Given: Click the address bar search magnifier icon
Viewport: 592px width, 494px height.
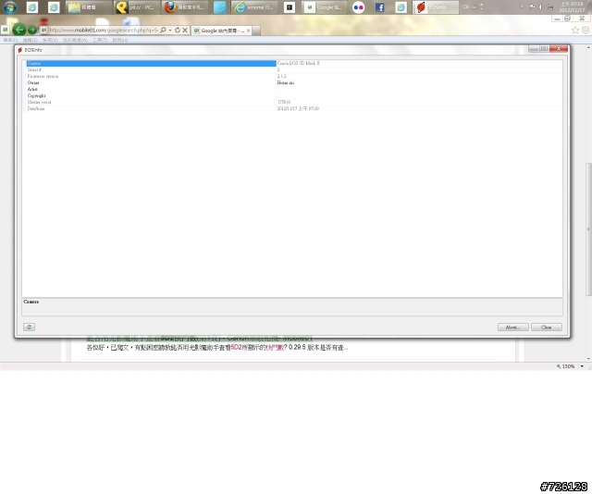Looking at the screenshot, I should [x=163, y=31].
